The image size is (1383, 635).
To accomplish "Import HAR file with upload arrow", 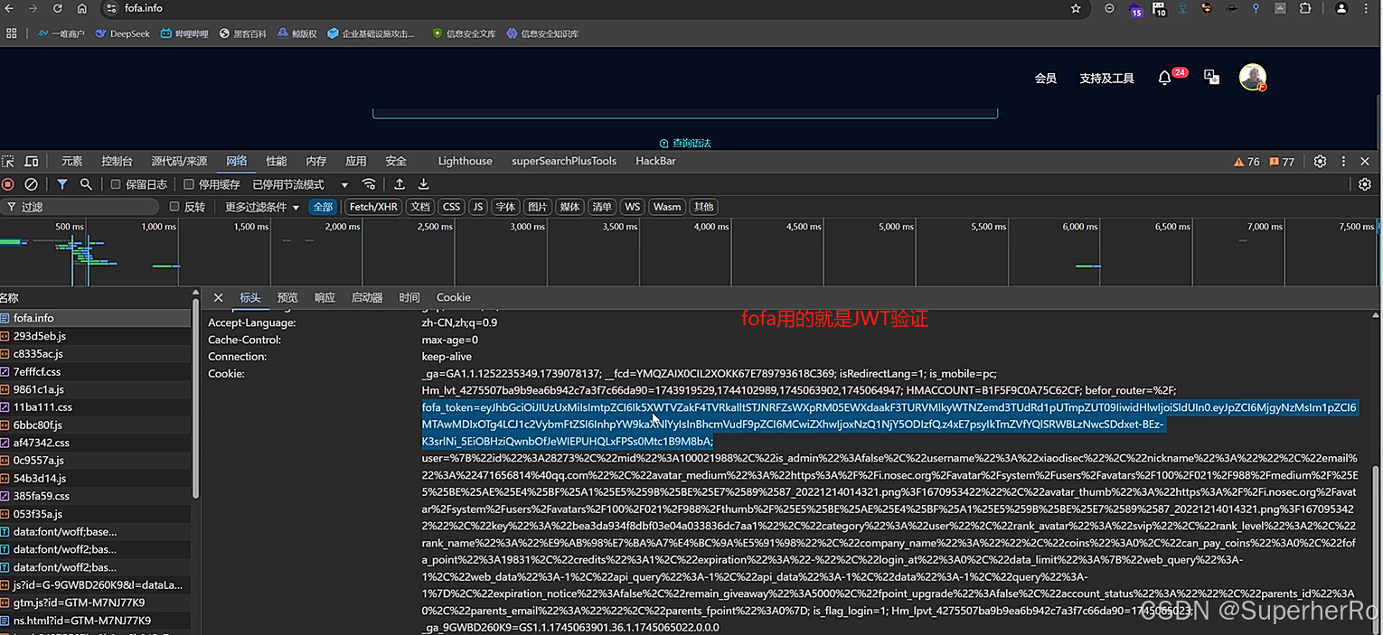I will 400,184.
